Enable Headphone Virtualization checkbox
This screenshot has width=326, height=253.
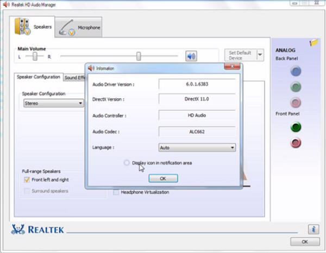[116, 192]
